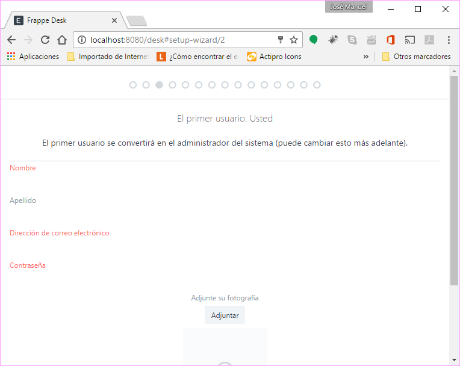Bookmark this page with the star icon
This screenshot has height=366, width=460.
(x=294, y=40)
